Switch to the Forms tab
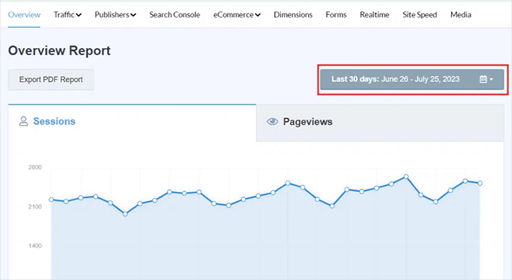Viewport: 512px width, 280px height. (336, 15)
